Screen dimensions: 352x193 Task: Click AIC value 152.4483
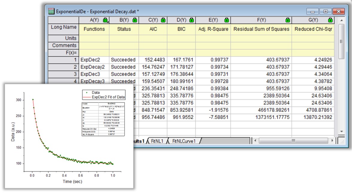153,60
